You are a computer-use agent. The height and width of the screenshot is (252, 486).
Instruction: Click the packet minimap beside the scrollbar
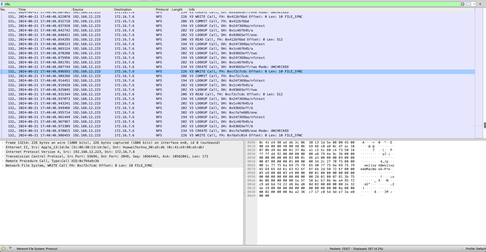pyautogui.click(x=479, y=74)
